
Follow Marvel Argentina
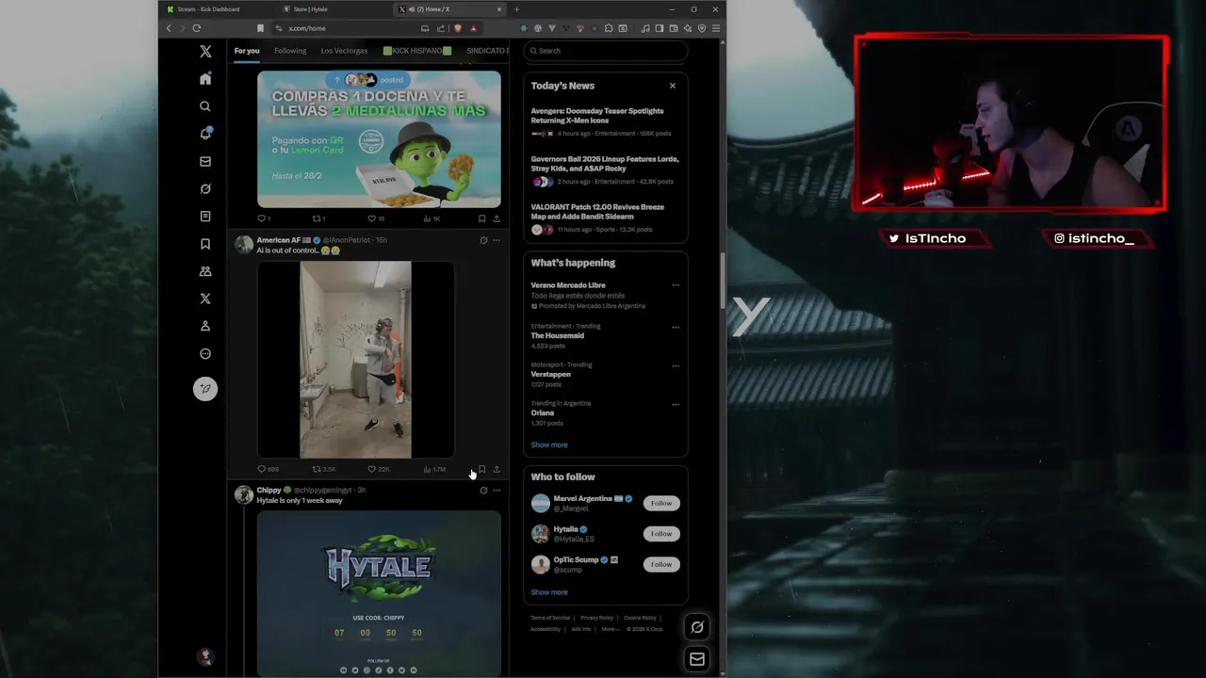661,503
